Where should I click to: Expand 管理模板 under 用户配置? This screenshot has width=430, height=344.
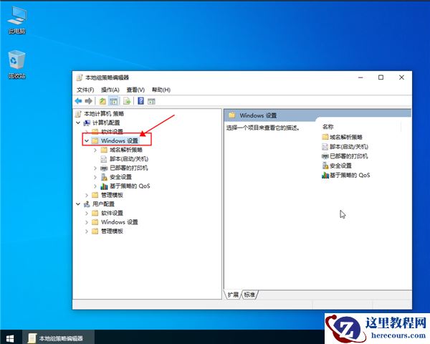pyautogui.click(x=87, y=231)
